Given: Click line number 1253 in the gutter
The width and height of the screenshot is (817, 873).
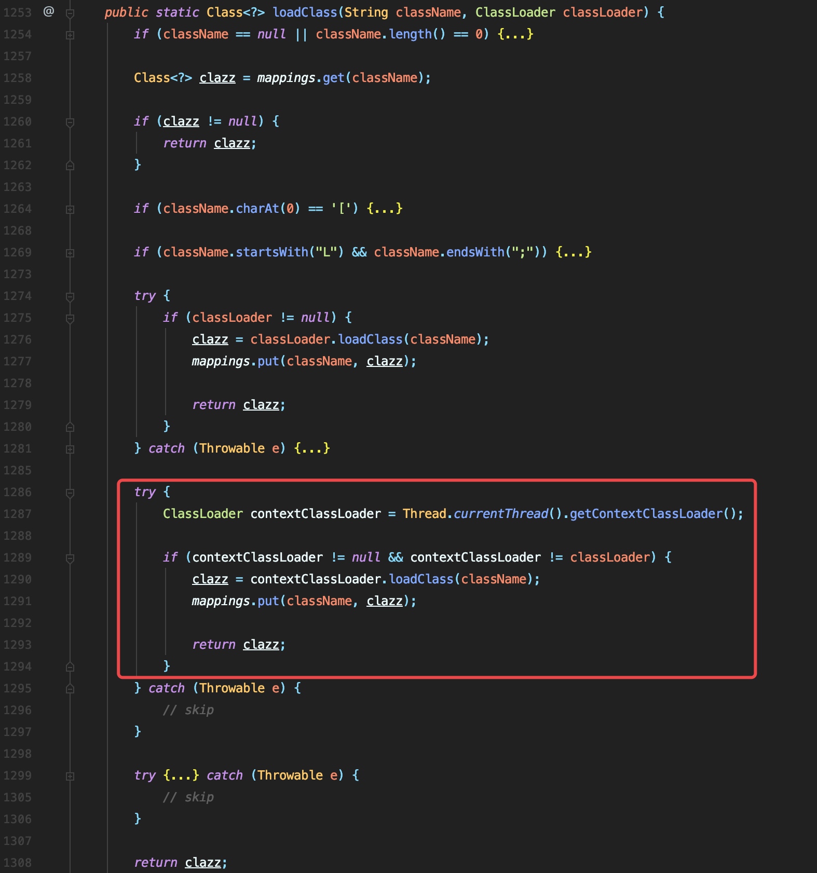Looking at the screenshot, I should (17, 12).
